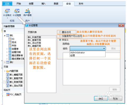
Task: Click the 确定 button
Action: [x=101, y=98]
